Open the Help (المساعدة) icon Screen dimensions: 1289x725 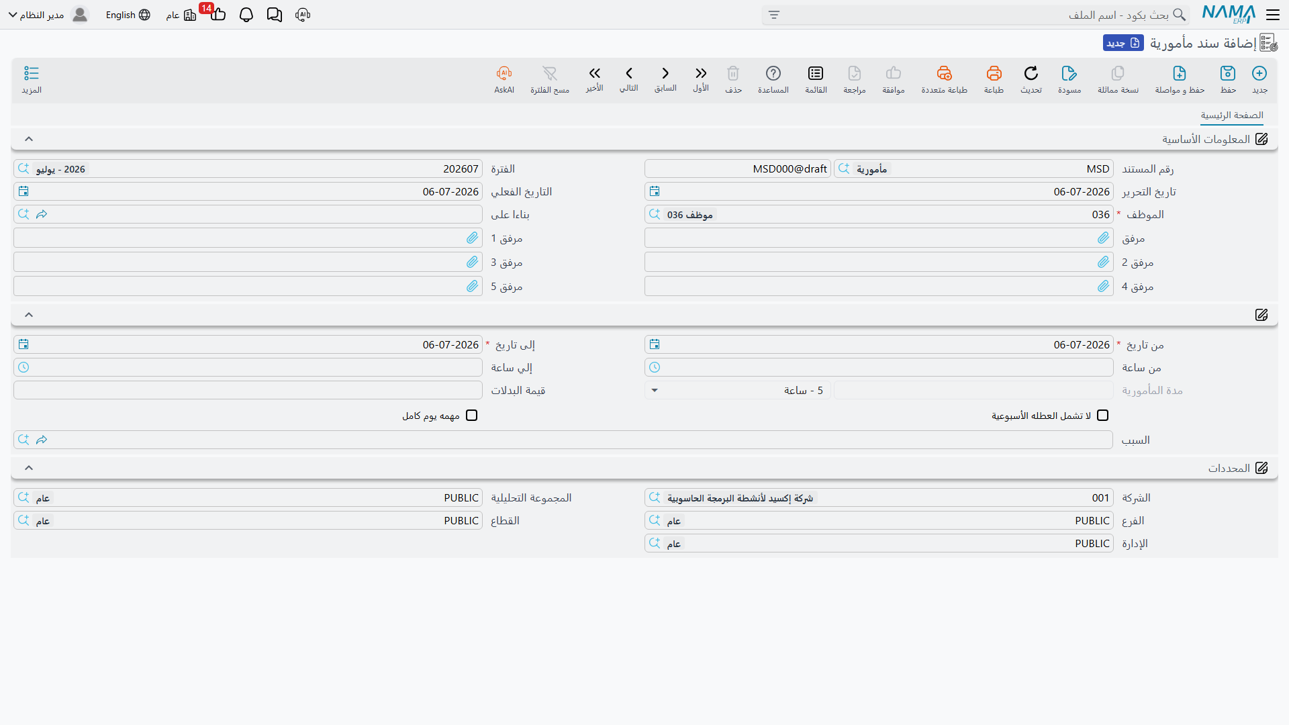tap(773, 73)
